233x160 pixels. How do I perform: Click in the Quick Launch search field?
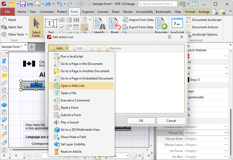(158, 4)
